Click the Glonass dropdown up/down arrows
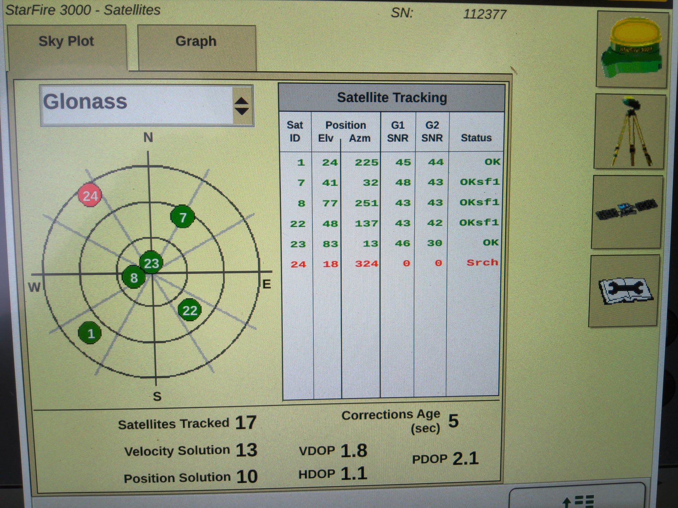Image resolution: width=678 pixels, height=508 pixels. coord(242,106)
